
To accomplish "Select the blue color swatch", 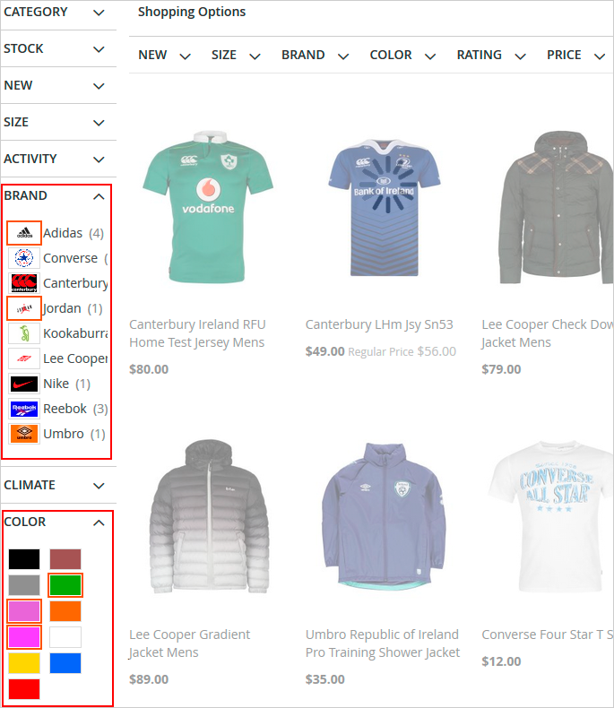I will click(x=65, y=663).
